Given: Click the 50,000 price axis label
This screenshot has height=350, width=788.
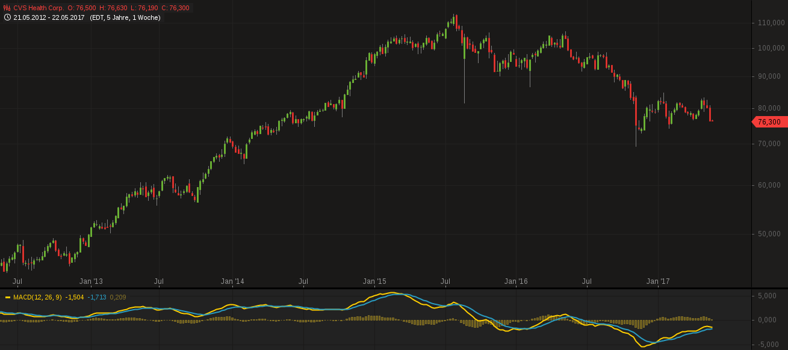Looking at the screenshot, I should pyautogui.click(x=771, y=234).
